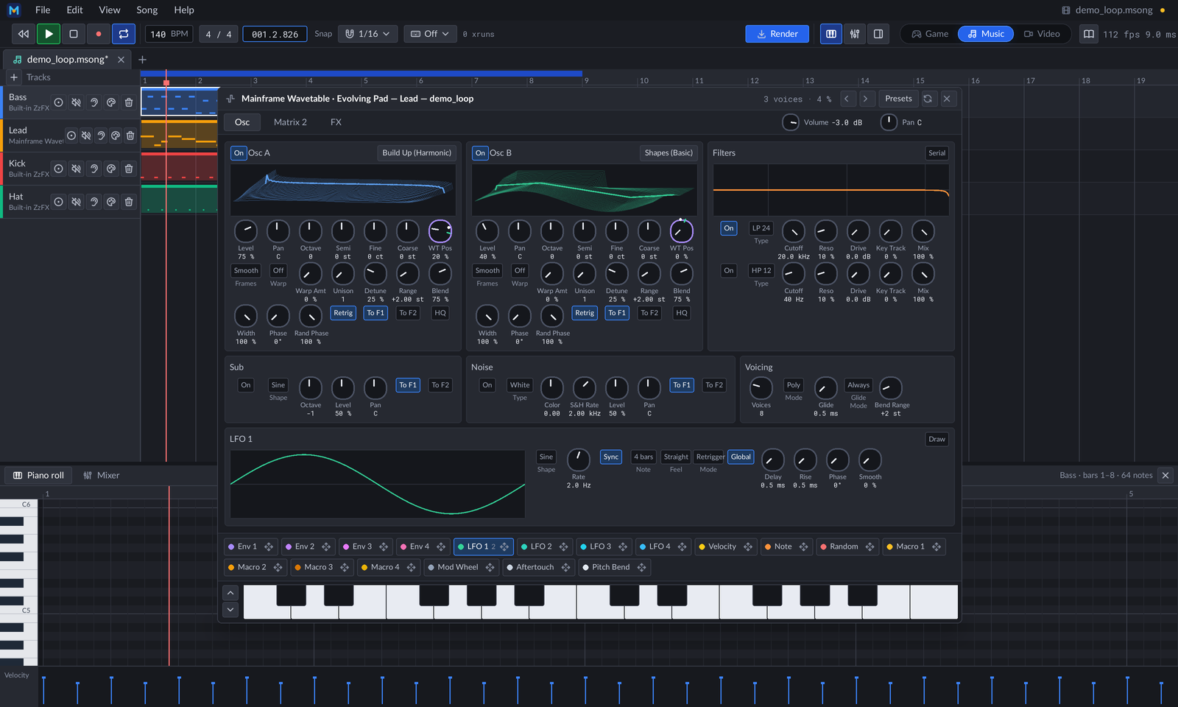Change the LP 24 filter type
The image size is (1178, 707).
(761, 228)
